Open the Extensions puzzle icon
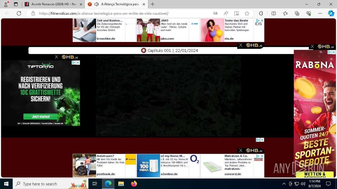This screenshot has width=337, height=189. (261, 13)
